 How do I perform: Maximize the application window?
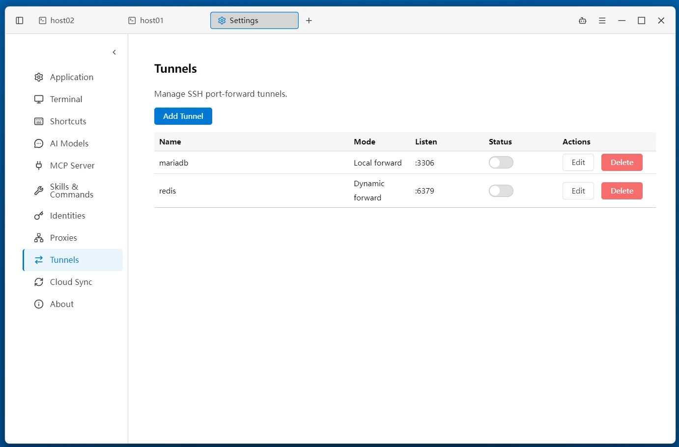pos(642,21)
